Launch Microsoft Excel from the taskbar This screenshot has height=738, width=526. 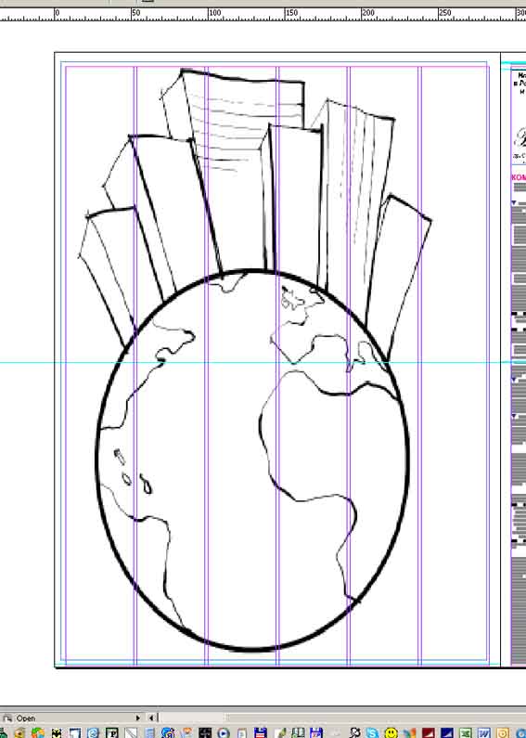point(466,732)
